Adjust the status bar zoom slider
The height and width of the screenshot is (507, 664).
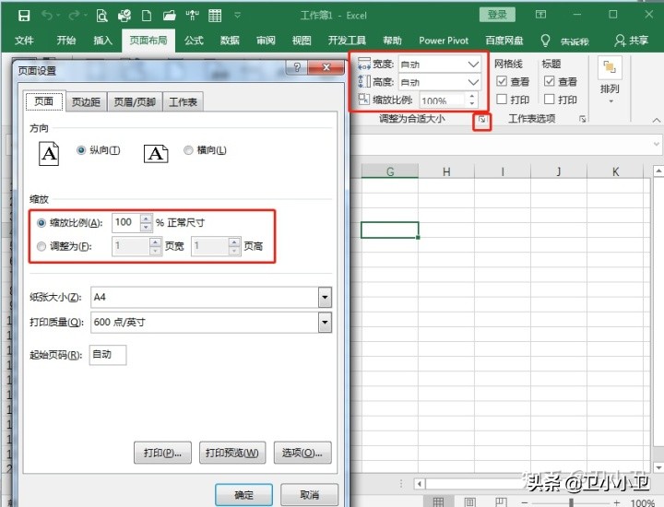(x=571, y=502)
